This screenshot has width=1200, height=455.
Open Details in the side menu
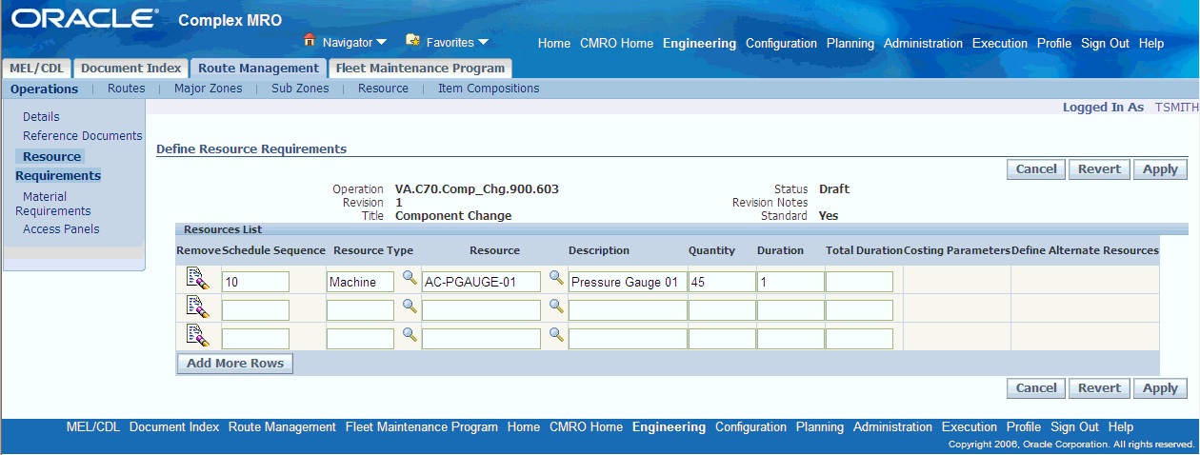pyautogui.click(x=41, y=116)
